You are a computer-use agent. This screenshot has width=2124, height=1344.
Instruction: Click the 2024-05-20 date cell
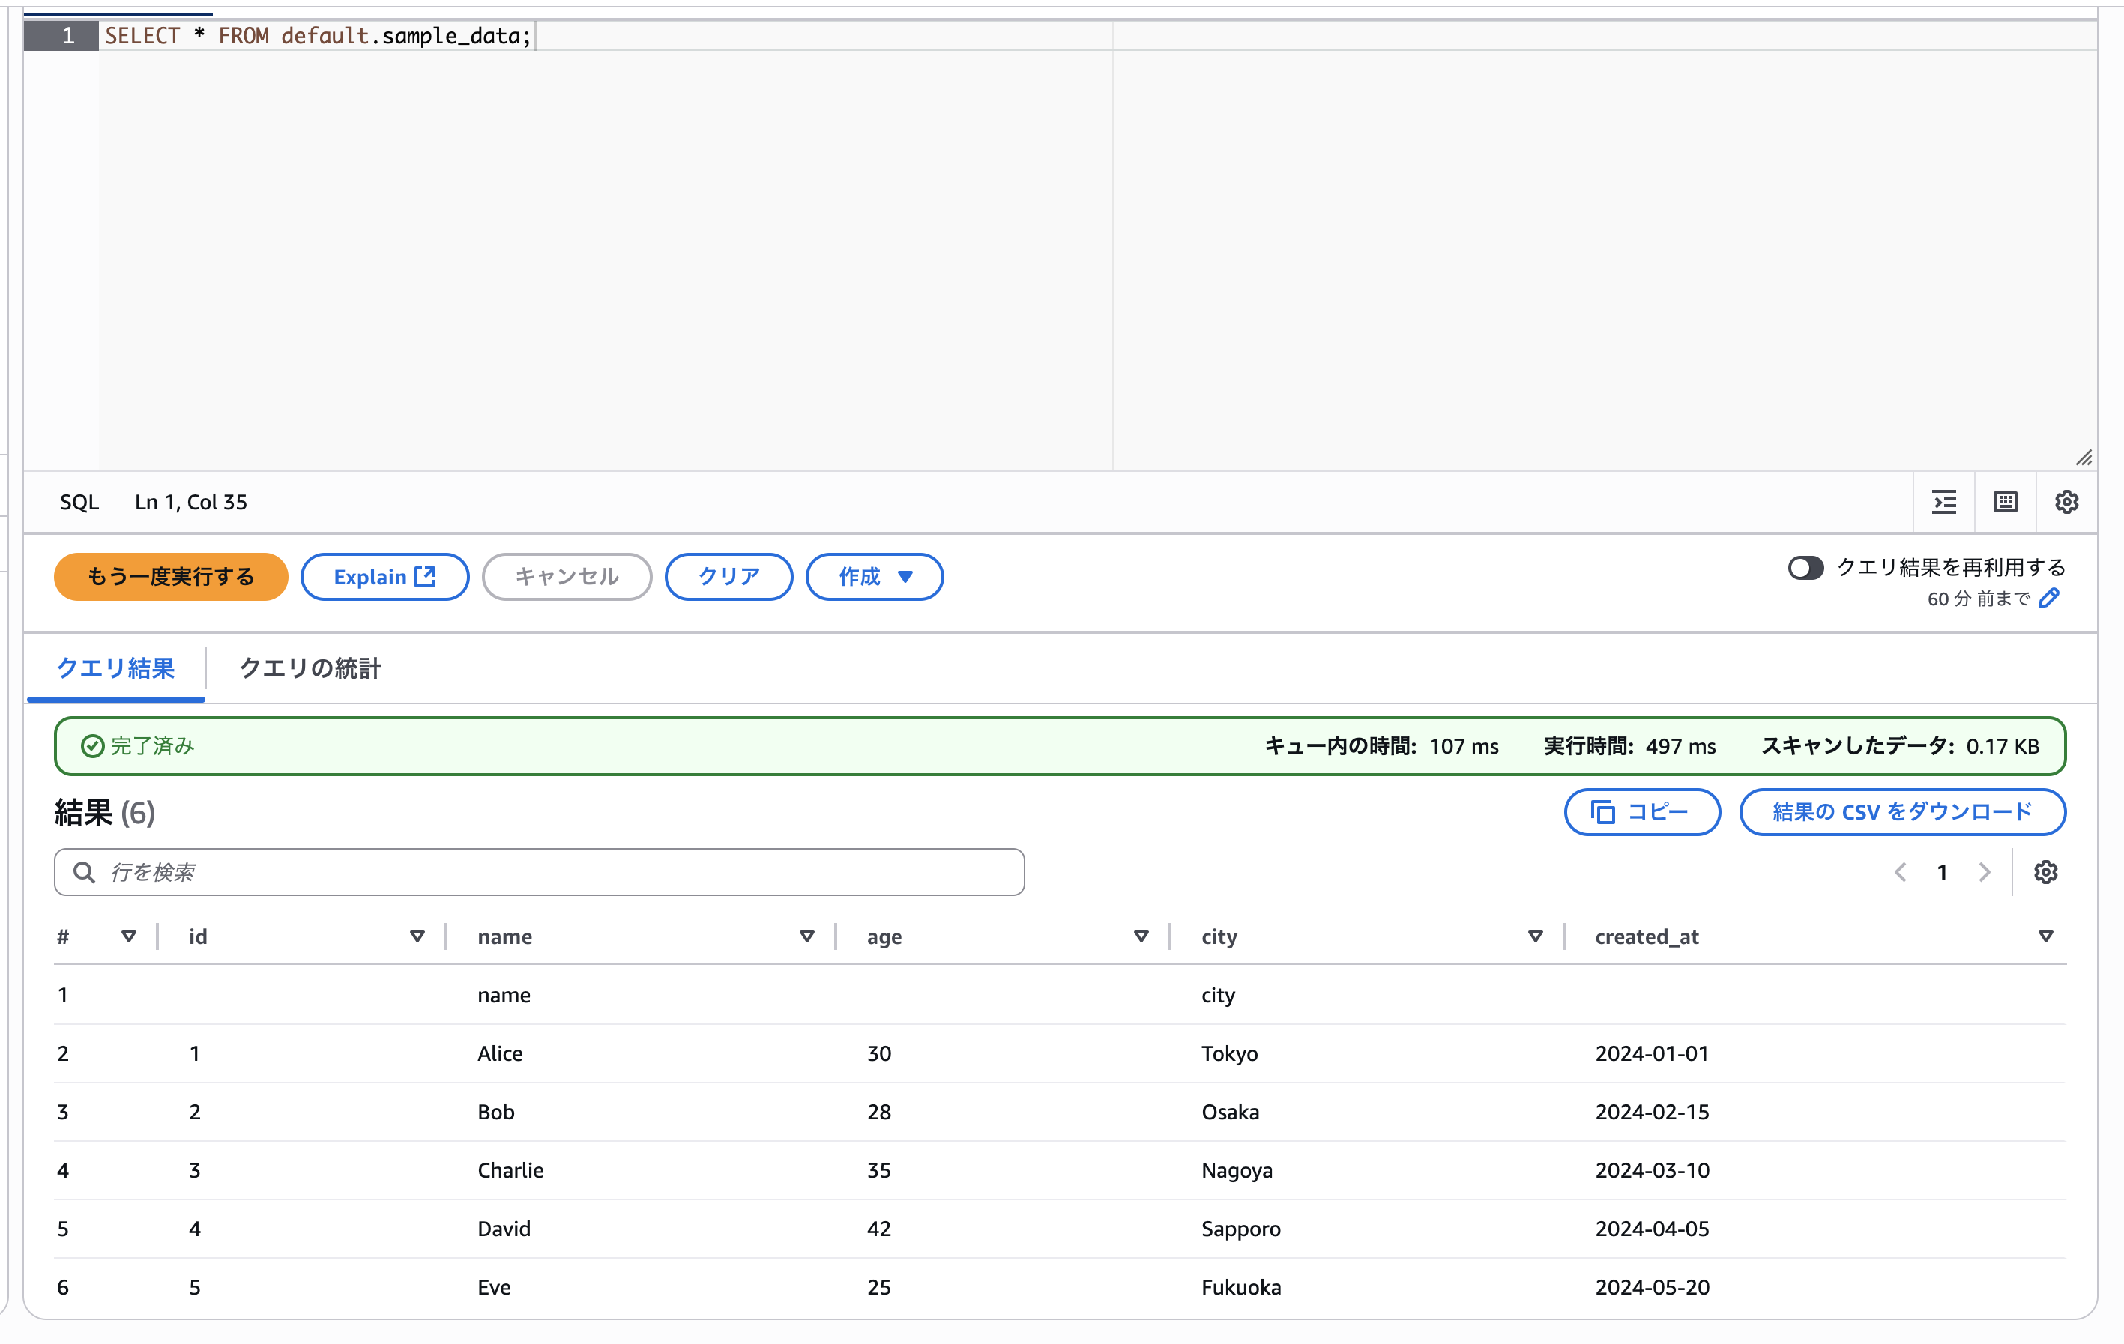tap(1652, 1288)
